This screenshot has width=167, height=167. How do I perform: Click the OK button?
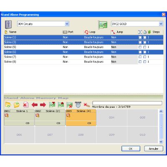131,149
